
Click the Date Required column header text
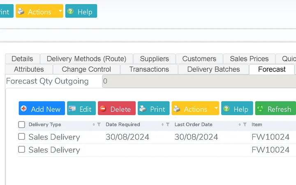point(123,125)
